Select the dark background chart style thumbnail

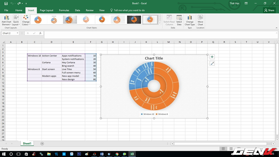pos(134,20)
